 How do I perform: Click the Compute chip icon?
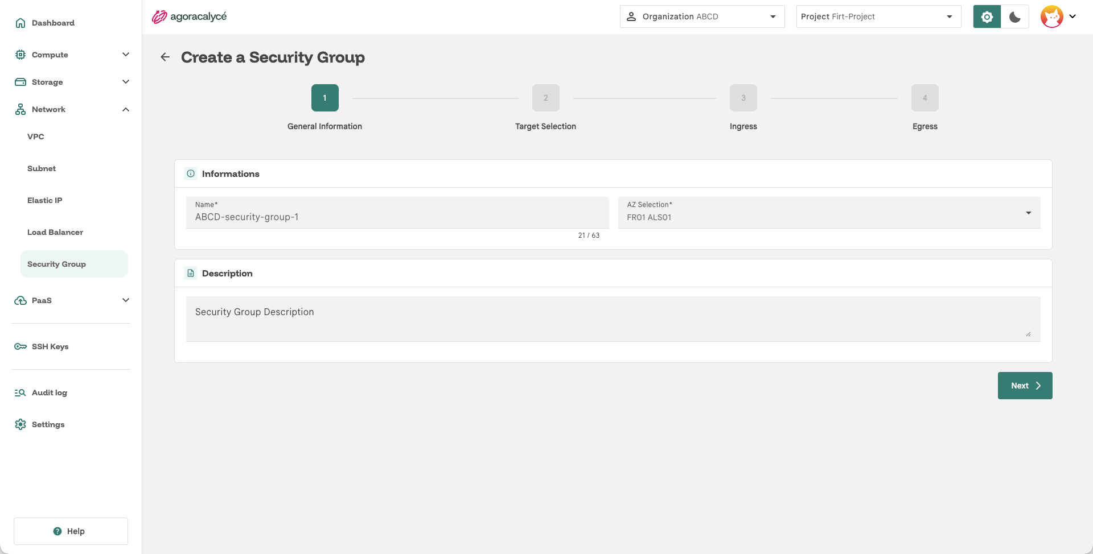click(x=20, y=55)
